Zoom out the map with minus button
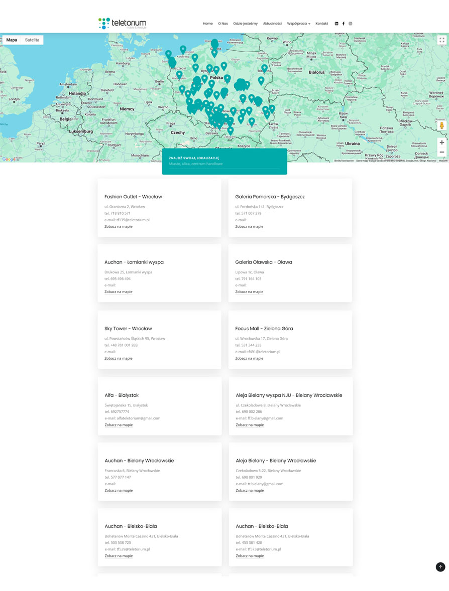Screen dimensions: 449x591 point(442,153)
